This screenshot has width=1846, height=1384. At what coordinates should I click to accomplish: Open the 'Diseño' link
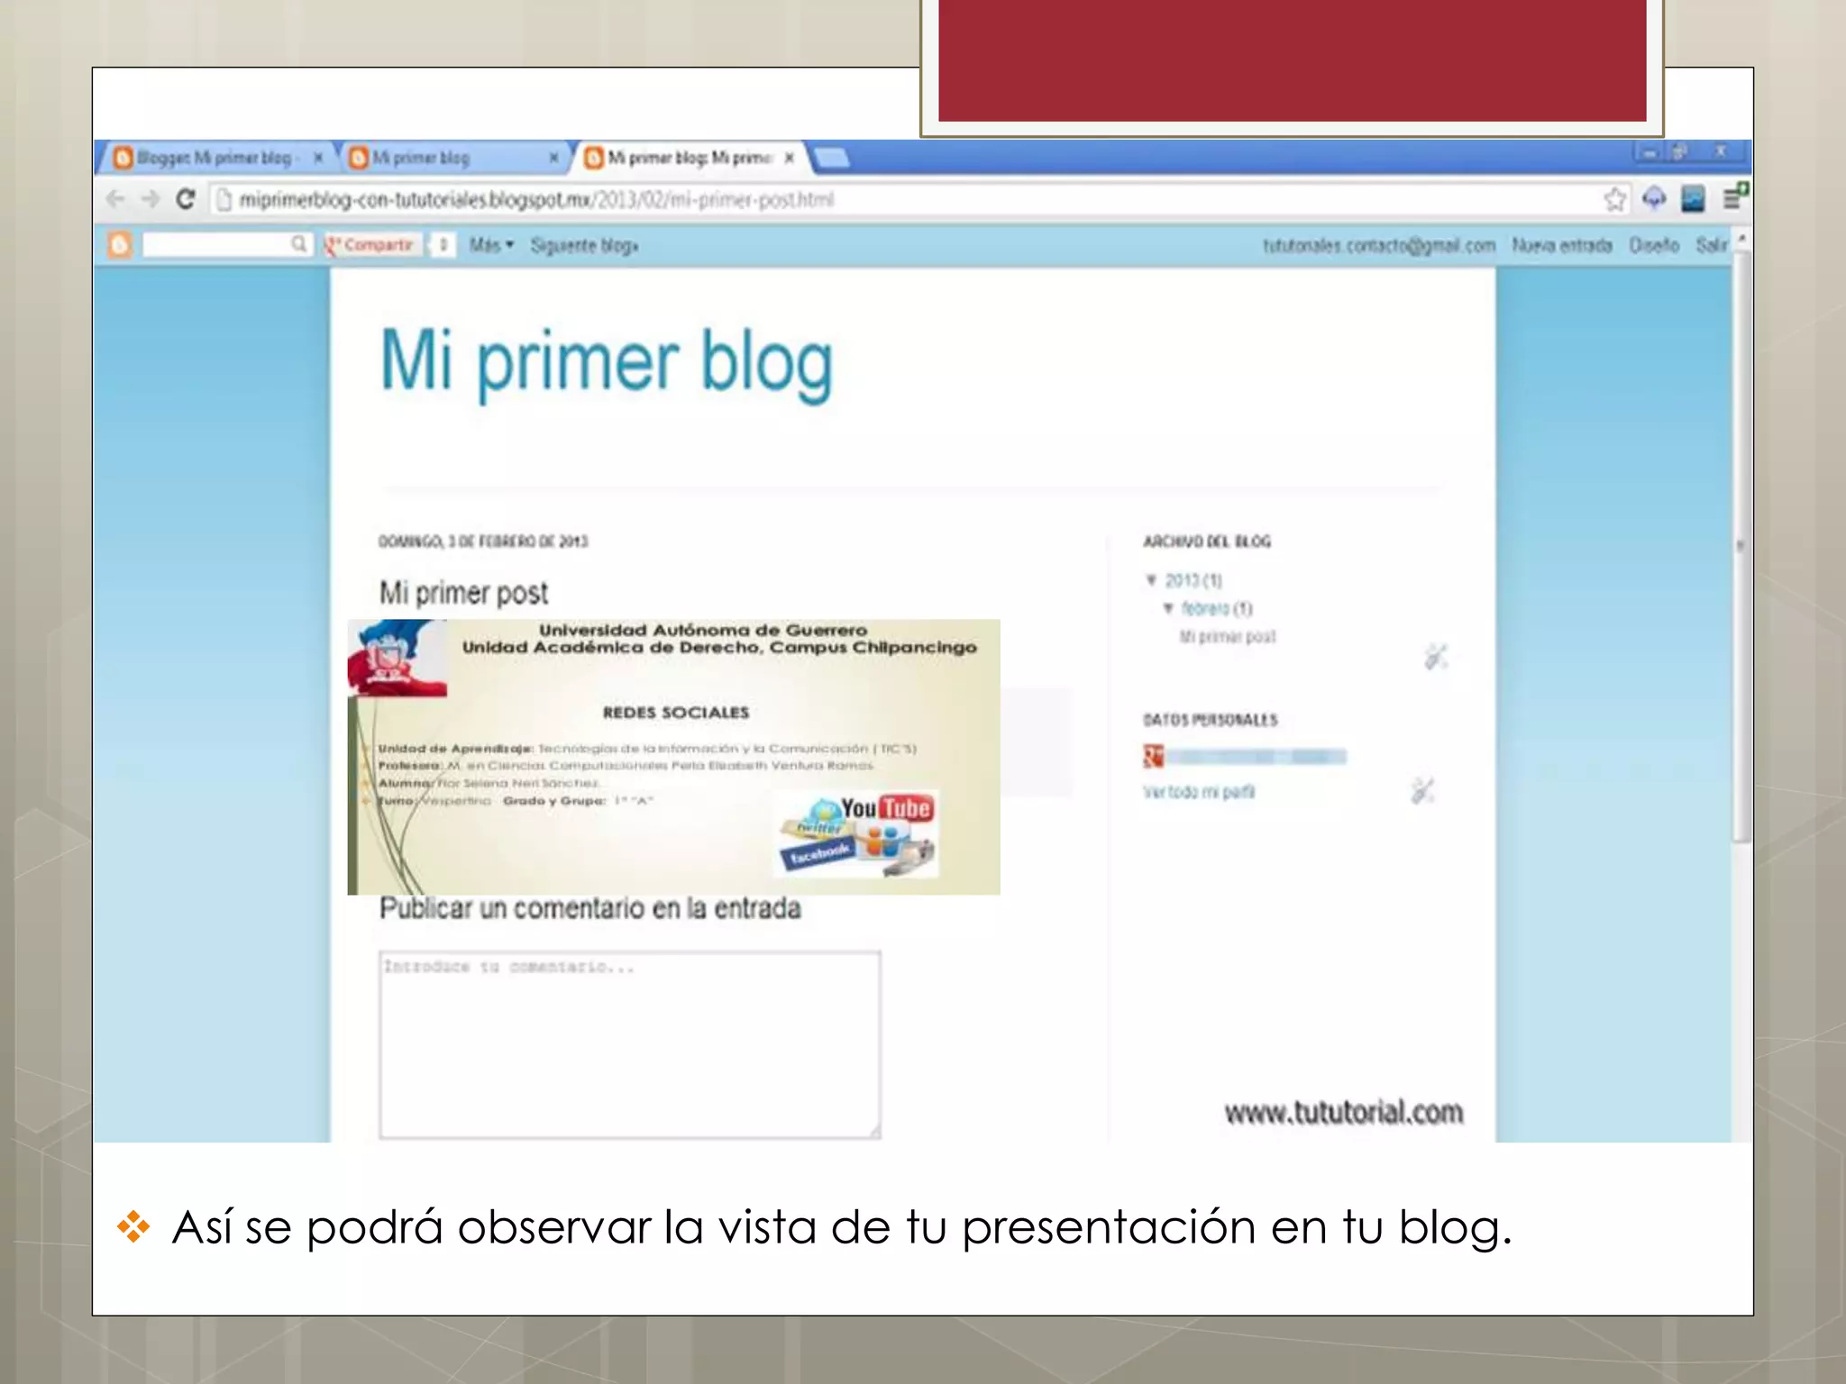point(1654,245)
